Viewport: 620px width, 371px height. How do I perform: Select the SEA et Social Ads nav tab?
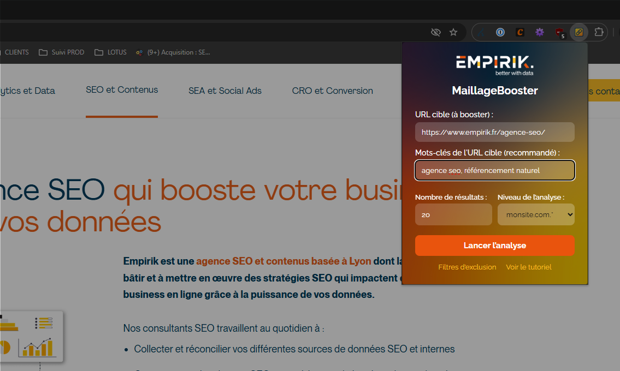click(x=225, y=91)
